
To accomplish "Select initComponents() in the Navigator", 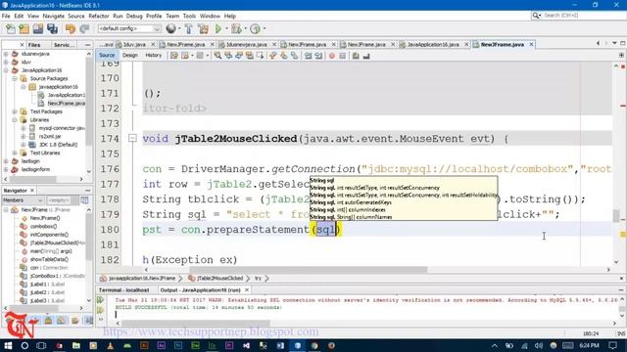I will click(49, 235).
